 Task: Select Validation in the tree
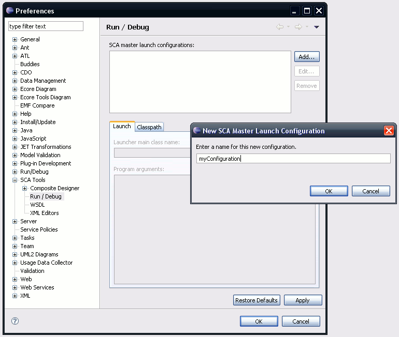[x=32, y=271]
